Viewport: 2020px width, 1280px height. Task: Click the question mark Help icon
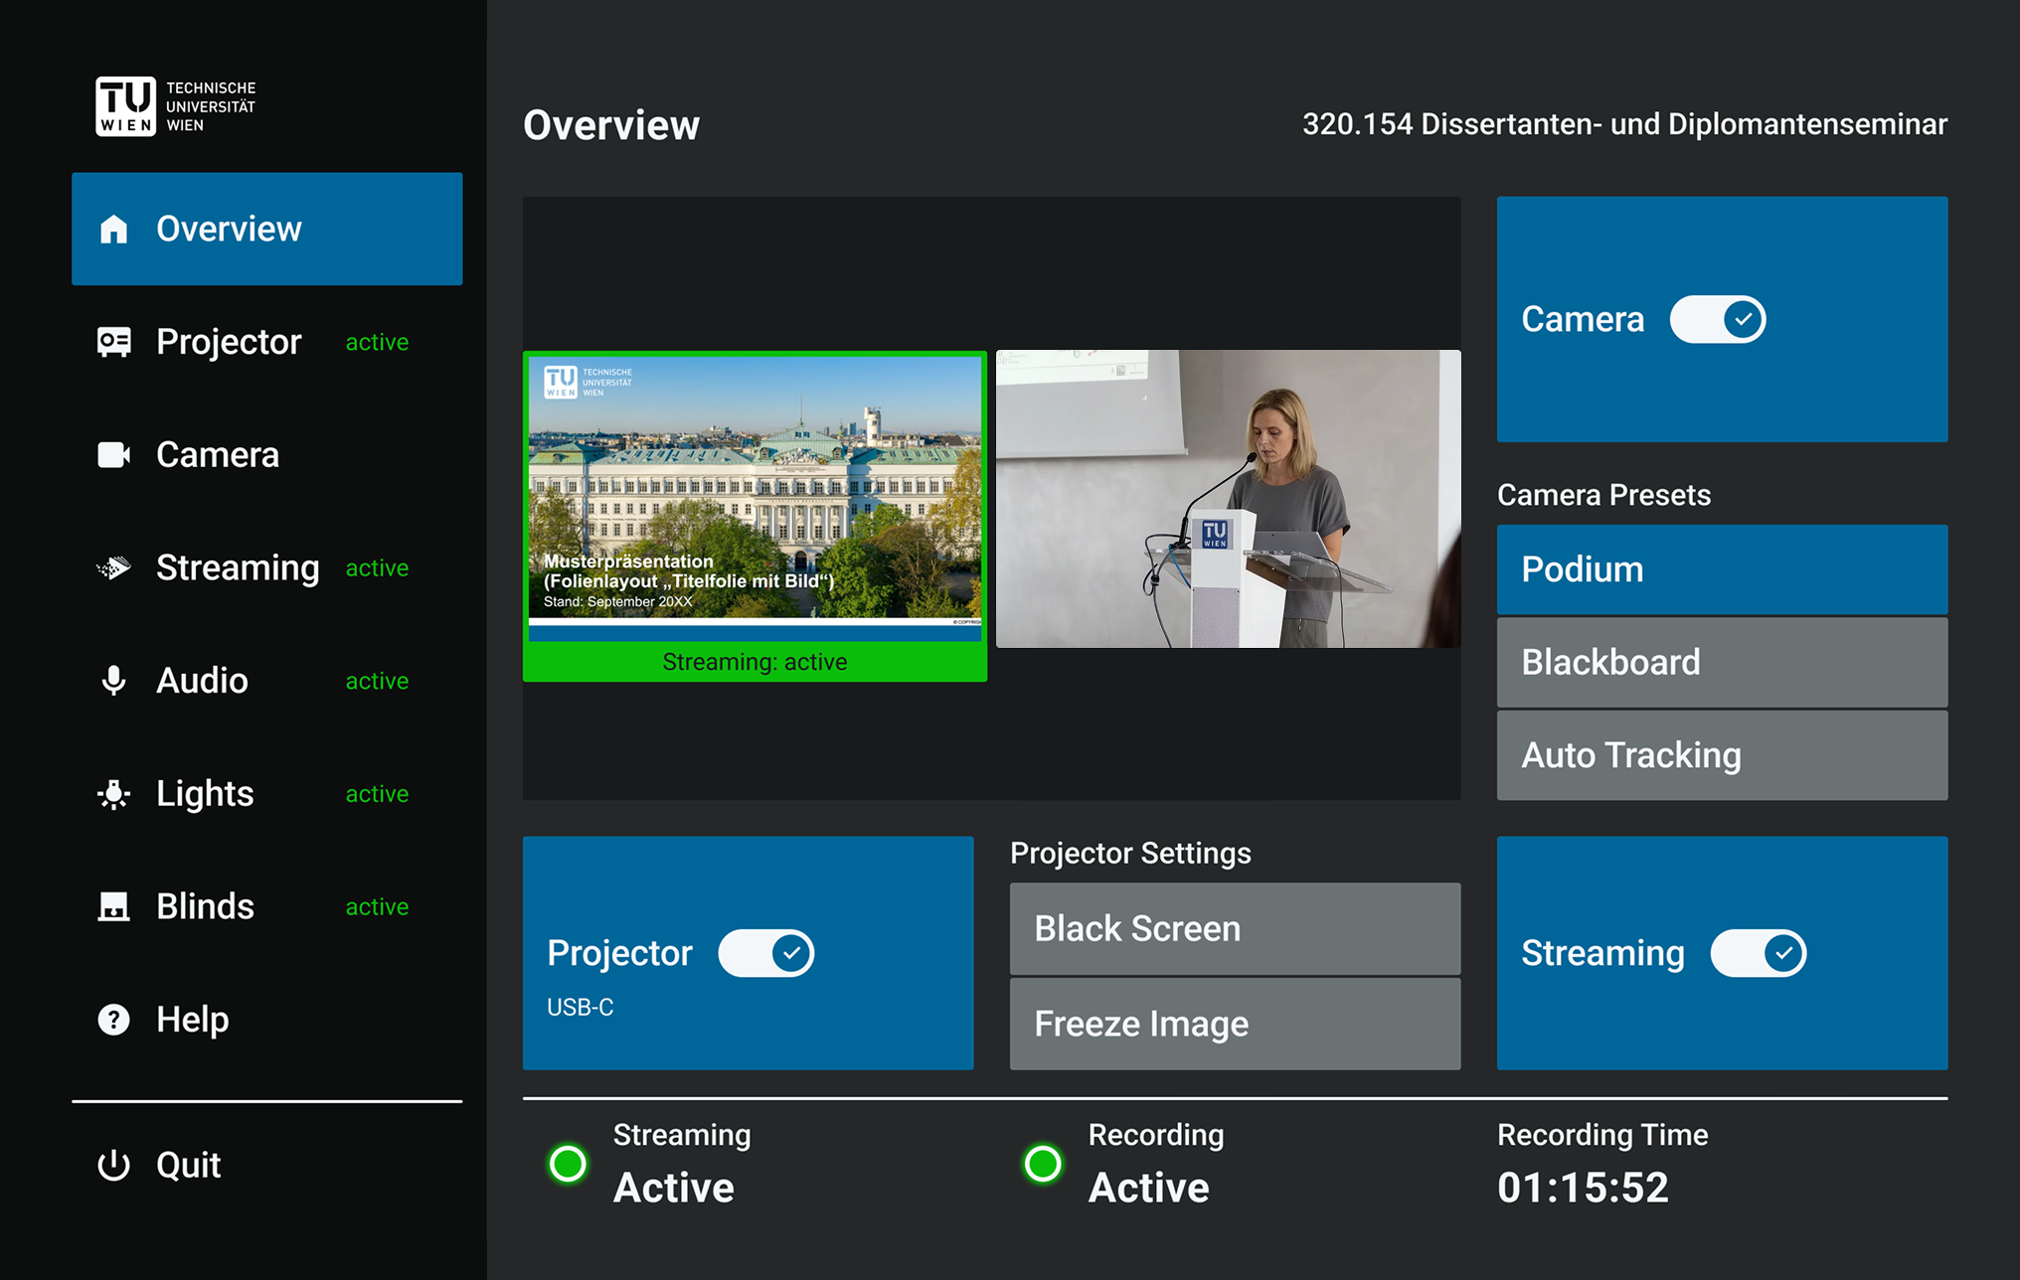point(113,1020)
